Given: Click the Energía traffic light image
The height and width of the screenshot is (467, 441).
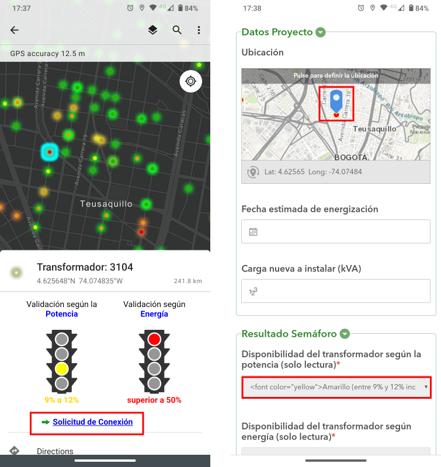Looking at the screenshot, I should pyautogui.click(x=154, y=361).
